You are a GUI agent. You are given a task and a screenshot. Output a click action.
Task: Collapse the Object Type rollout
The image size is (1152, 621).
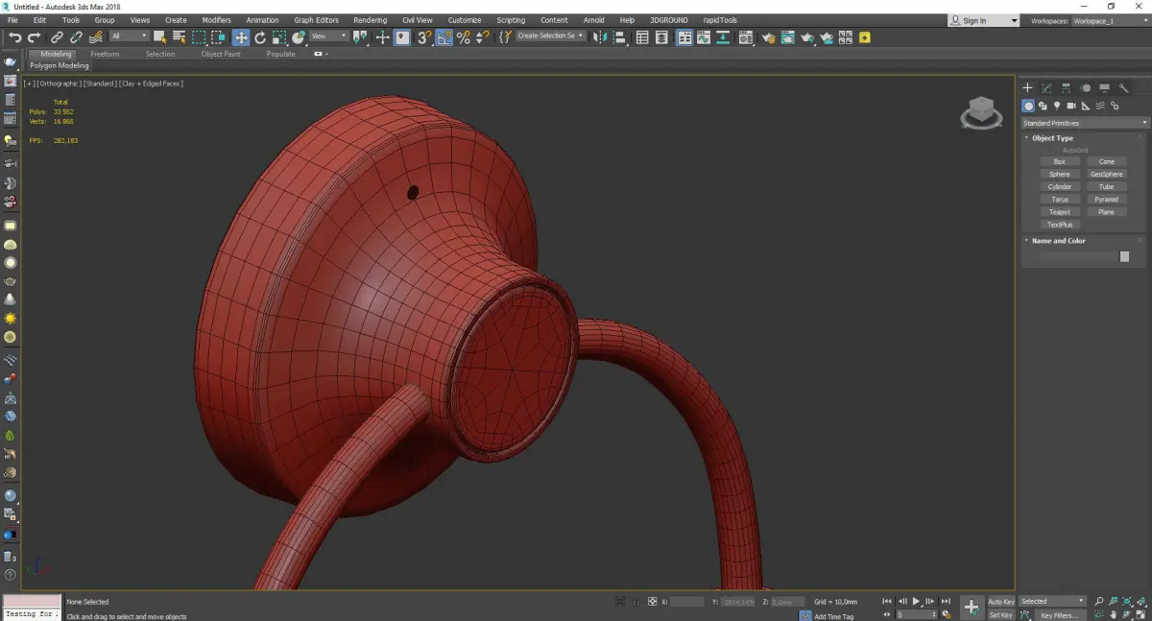pyautogui.click(x=1052, y=138)
